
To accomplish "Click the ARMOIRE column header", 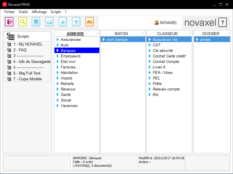I will pos(75,34).
